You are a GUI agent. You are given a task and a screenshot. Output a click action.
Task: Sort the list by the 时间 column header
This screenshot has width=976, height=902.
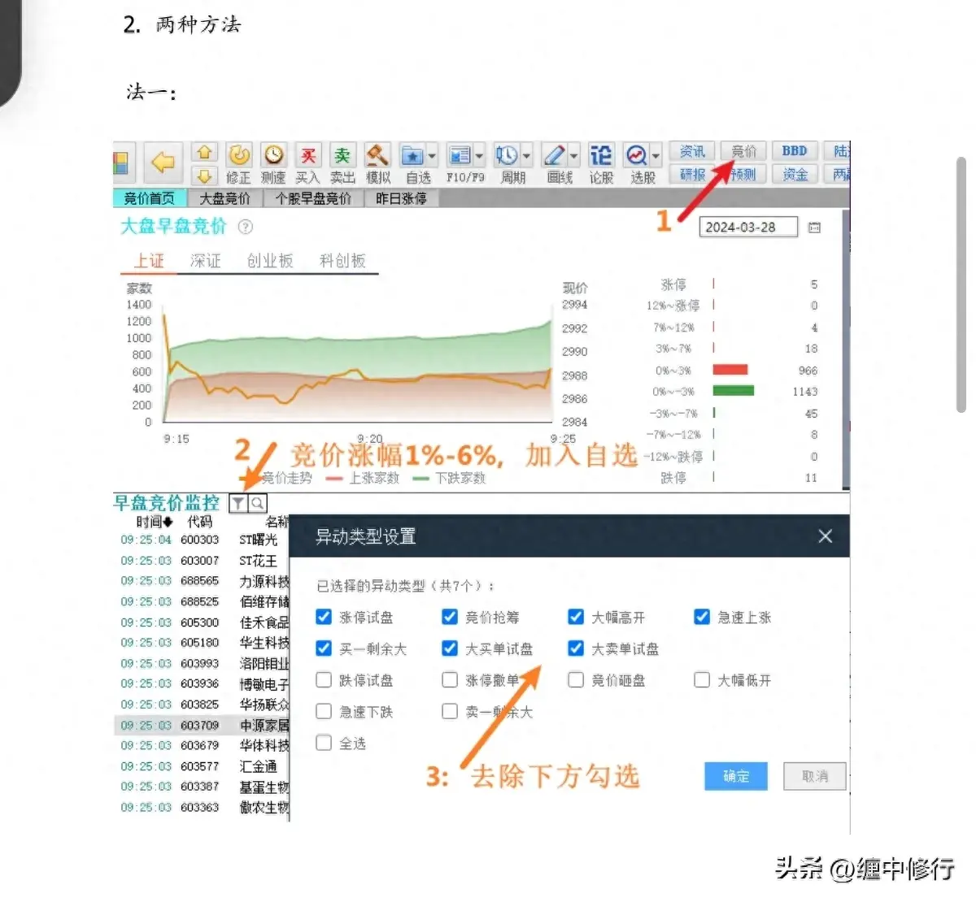point(154,522)
